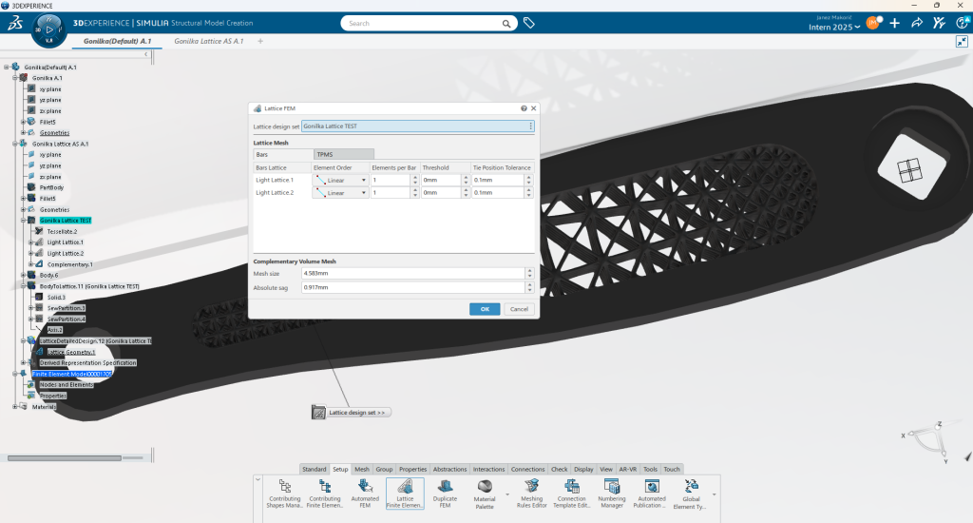Viewport: 973px width, 523px height.
Task: Cancel the Lattice FEM dialog
Action: coord(519,309)
